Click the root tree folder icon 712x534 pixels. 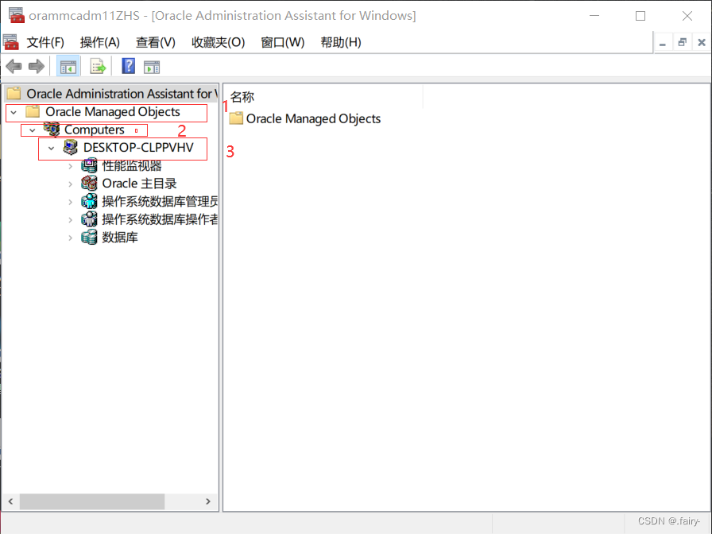(14, 94)
